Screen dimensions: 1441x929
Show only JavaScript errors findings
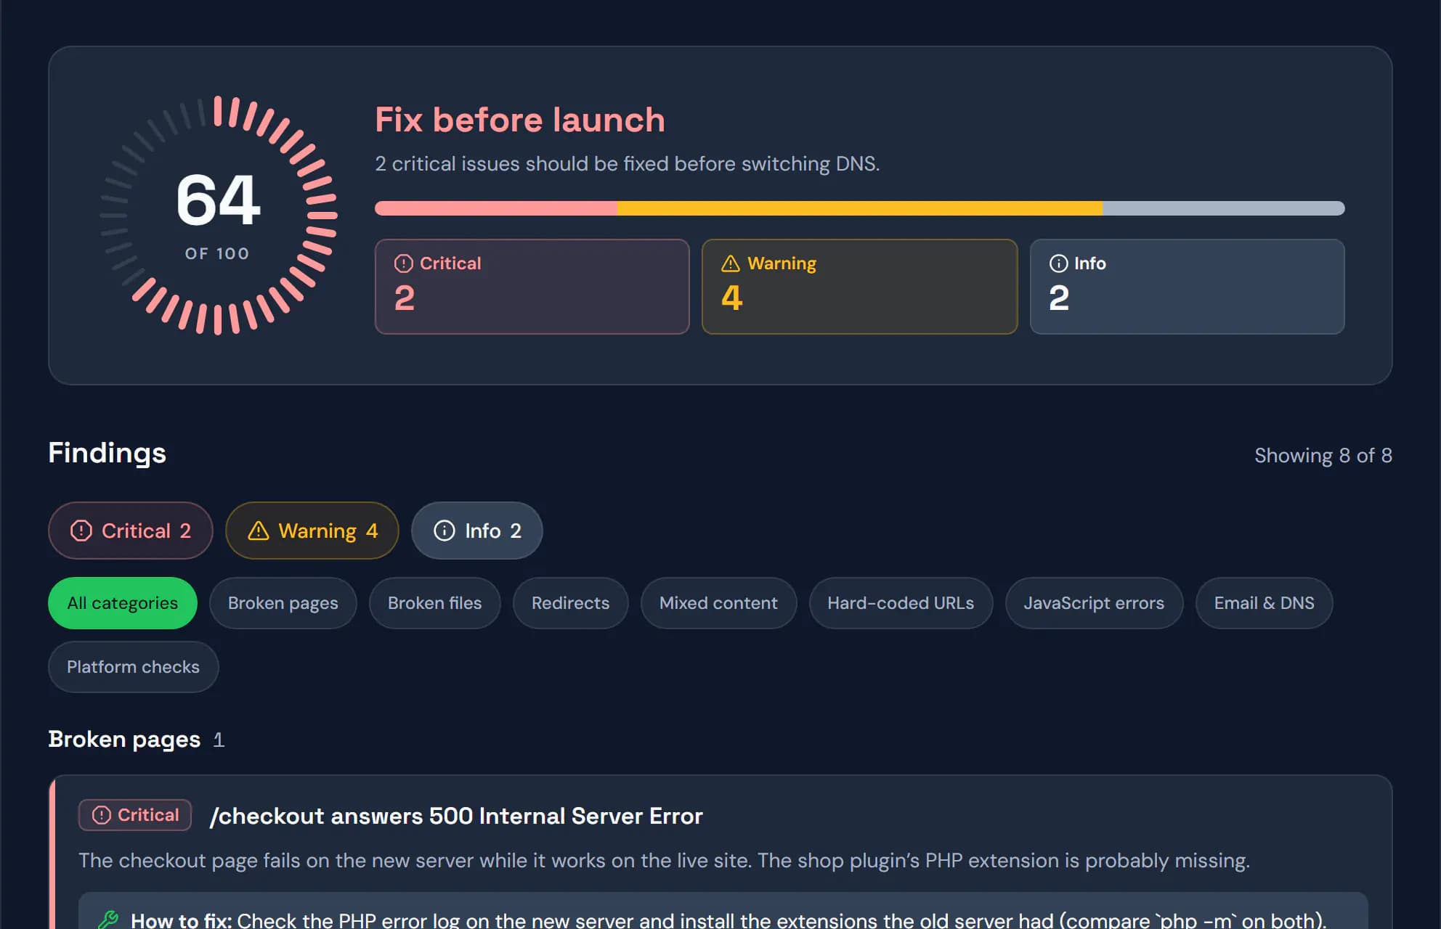click(1095, 603)
